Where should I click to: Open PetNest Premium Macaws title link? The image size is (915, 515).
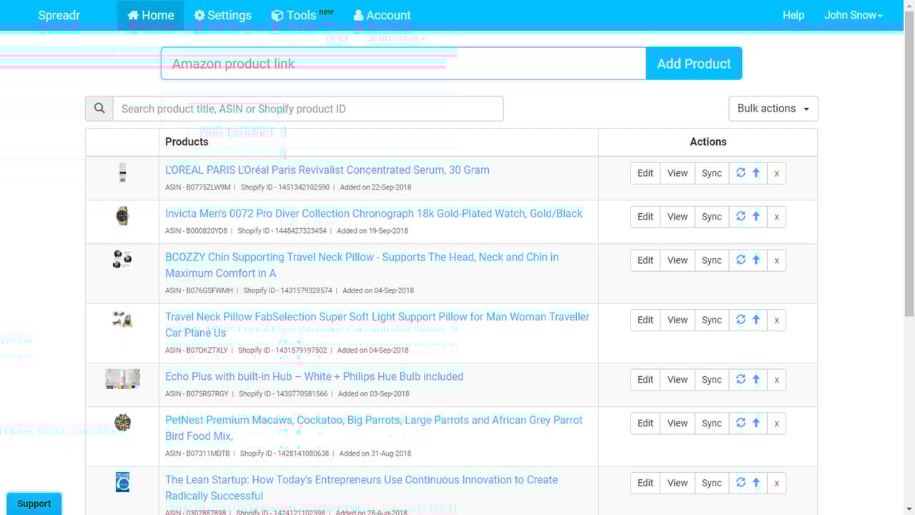point(374,428)
